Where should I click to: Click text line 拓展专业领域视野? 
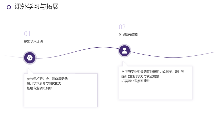pyautogui.click(x=39, y=88)
